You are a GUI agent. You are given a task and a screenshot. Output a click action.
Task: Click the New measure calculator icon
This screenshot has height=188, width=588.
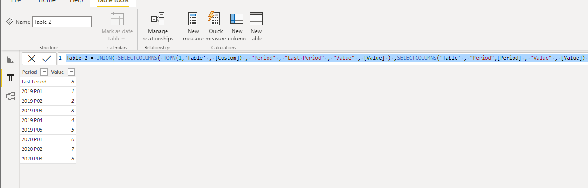[193, 19]
